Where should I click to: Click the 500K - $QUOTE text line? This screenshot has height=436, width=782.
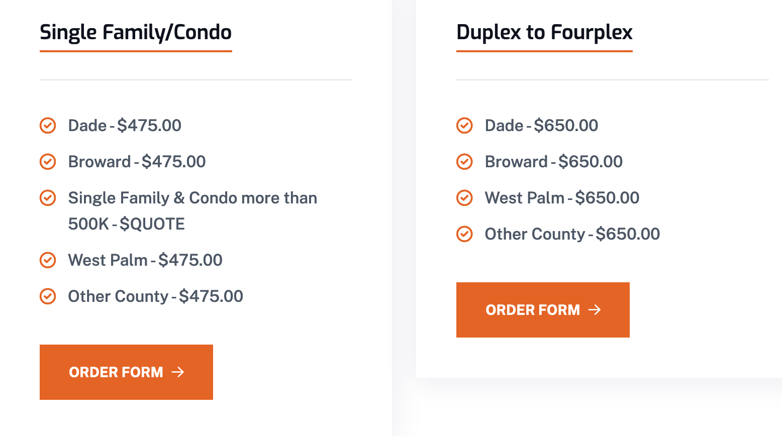point(127,224)
